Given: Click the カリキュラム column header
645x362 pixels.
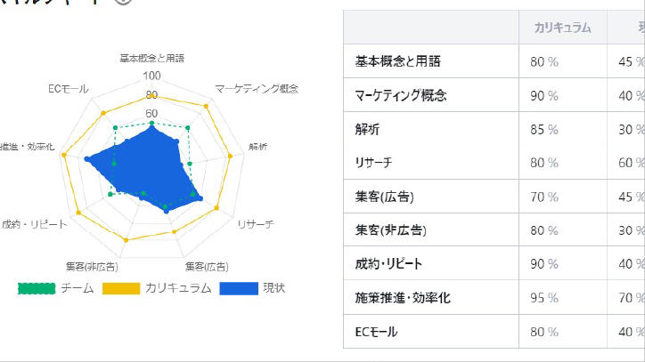Looking at the screenshot, I should point(562,28).
